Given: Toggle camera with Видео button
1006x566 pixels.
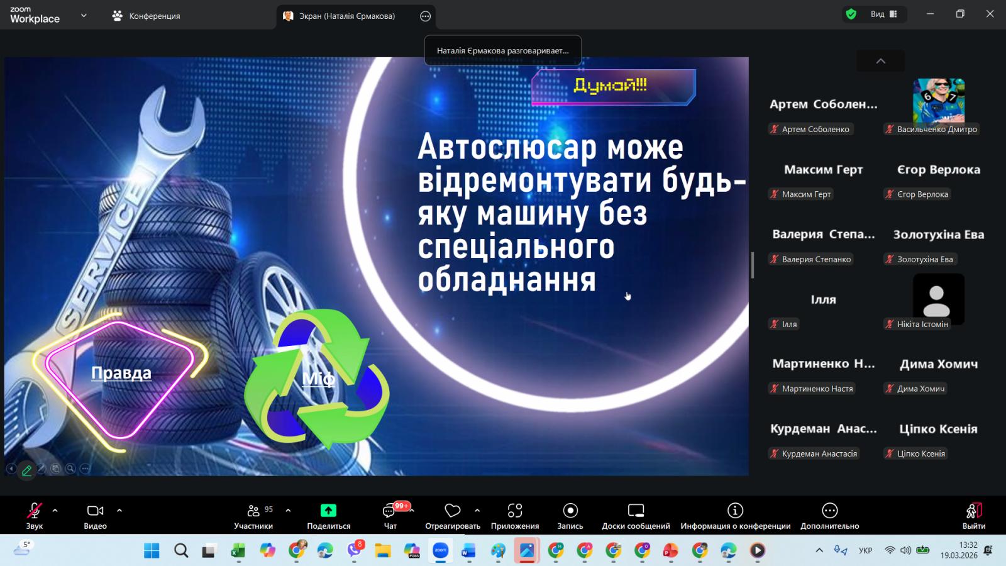Looking at the screenshot, I should pos(96,510).
